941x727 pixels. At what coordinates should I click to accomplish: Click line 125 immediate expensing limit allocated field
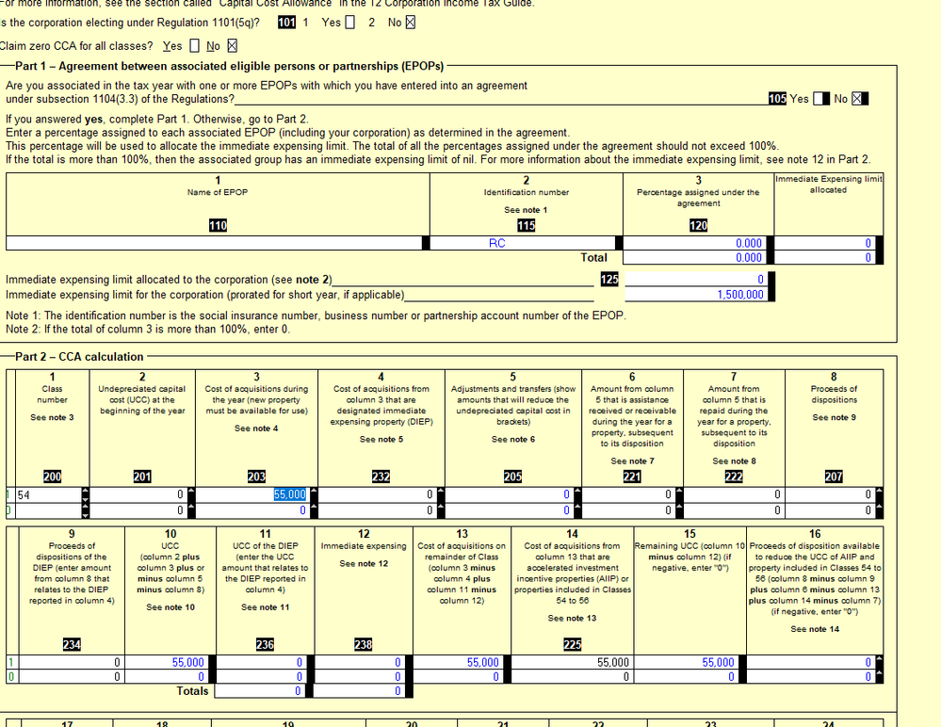click(696, 280)
